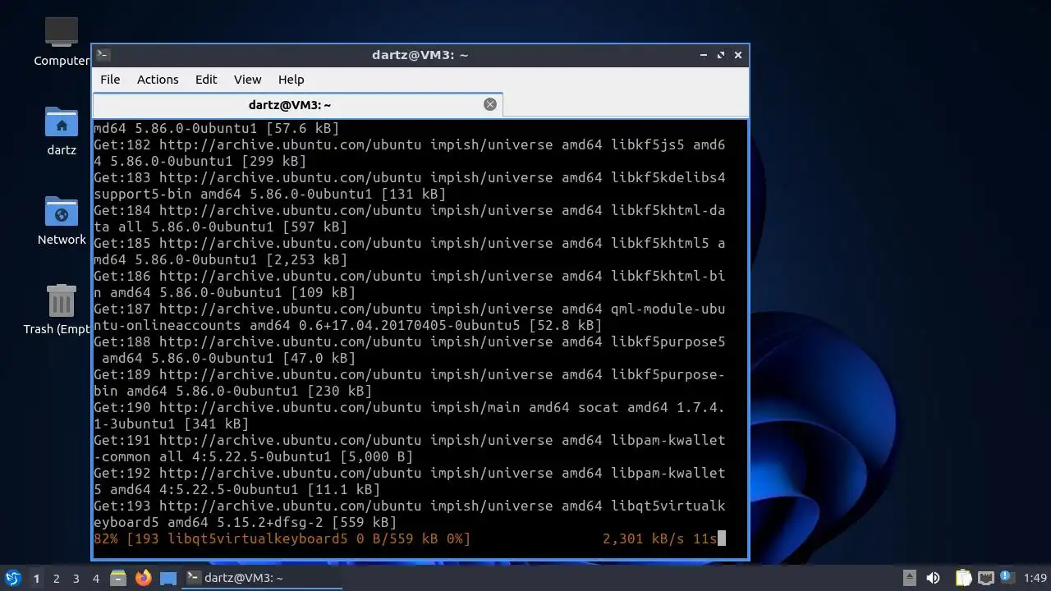
Task: Select the dartz@VM3: ~ terminal tab
Action: (x=297, y=105)
